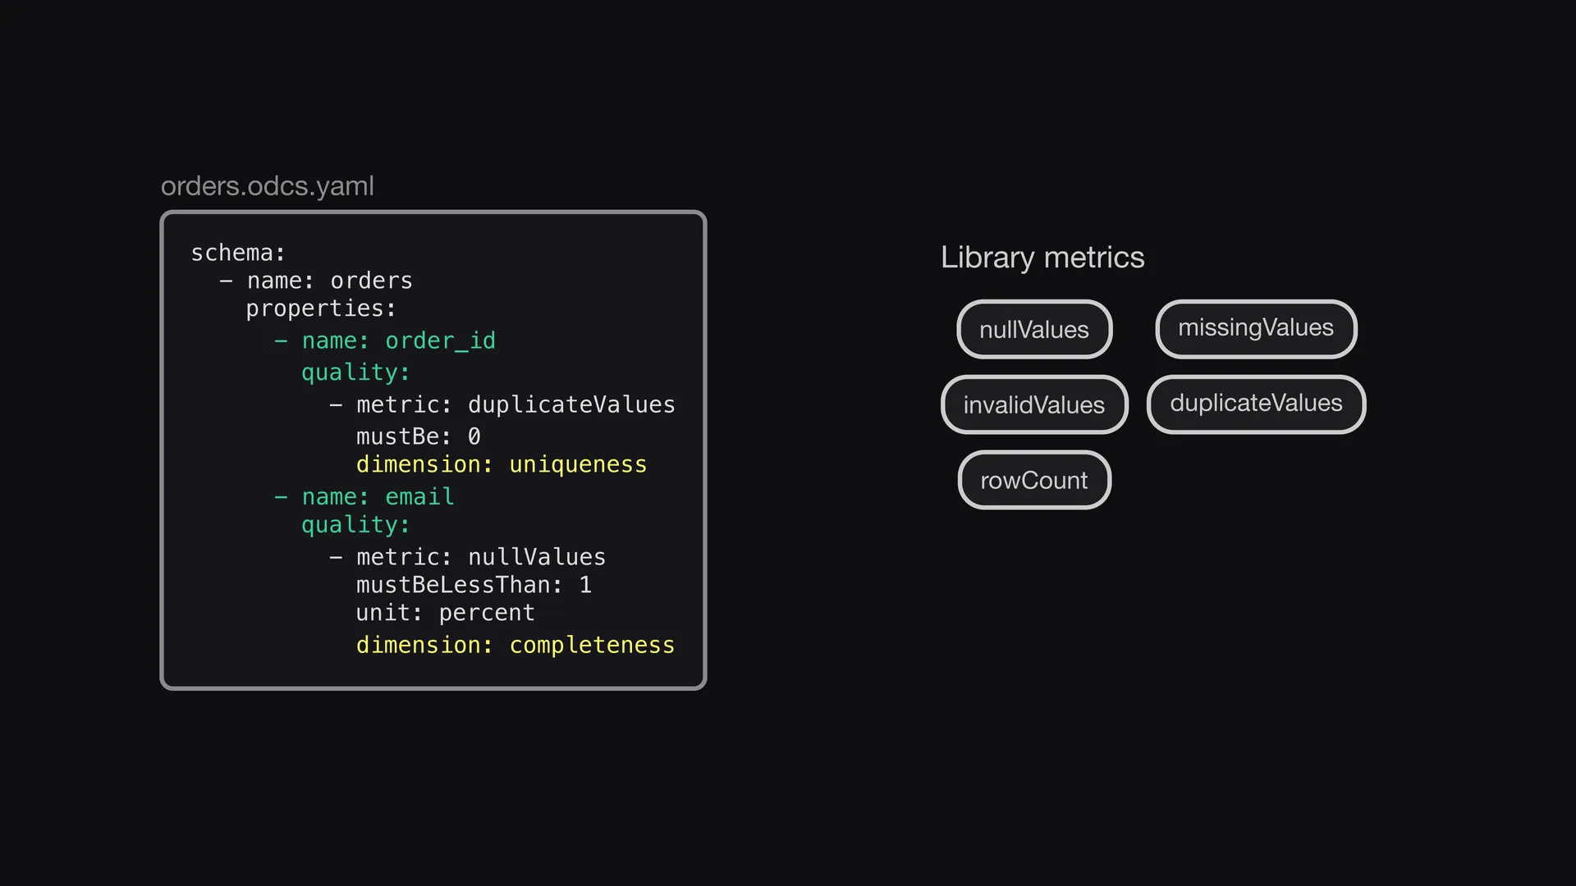The width and height of the screenshot is (1576, 886).
Task: Click 'quality:' under email
Action: (355, 525)
